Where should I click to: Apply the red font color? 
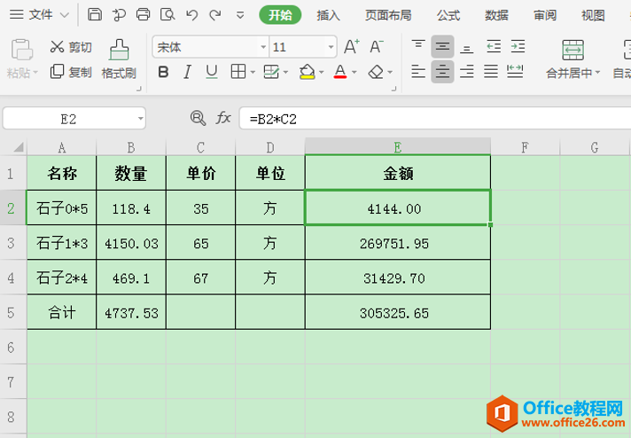click(x=340, y=72)
